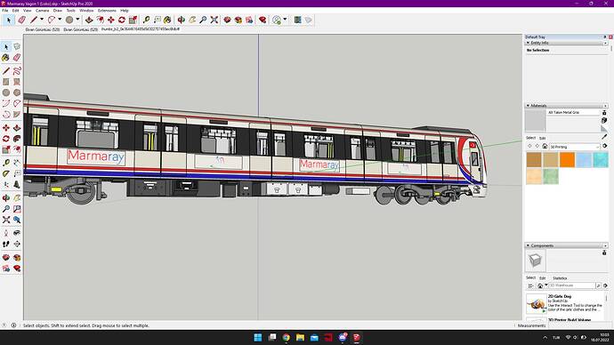Viewport: 614px width, 345px height.
Task: Pick the bright orange material swatch
Action: point(567,160)
